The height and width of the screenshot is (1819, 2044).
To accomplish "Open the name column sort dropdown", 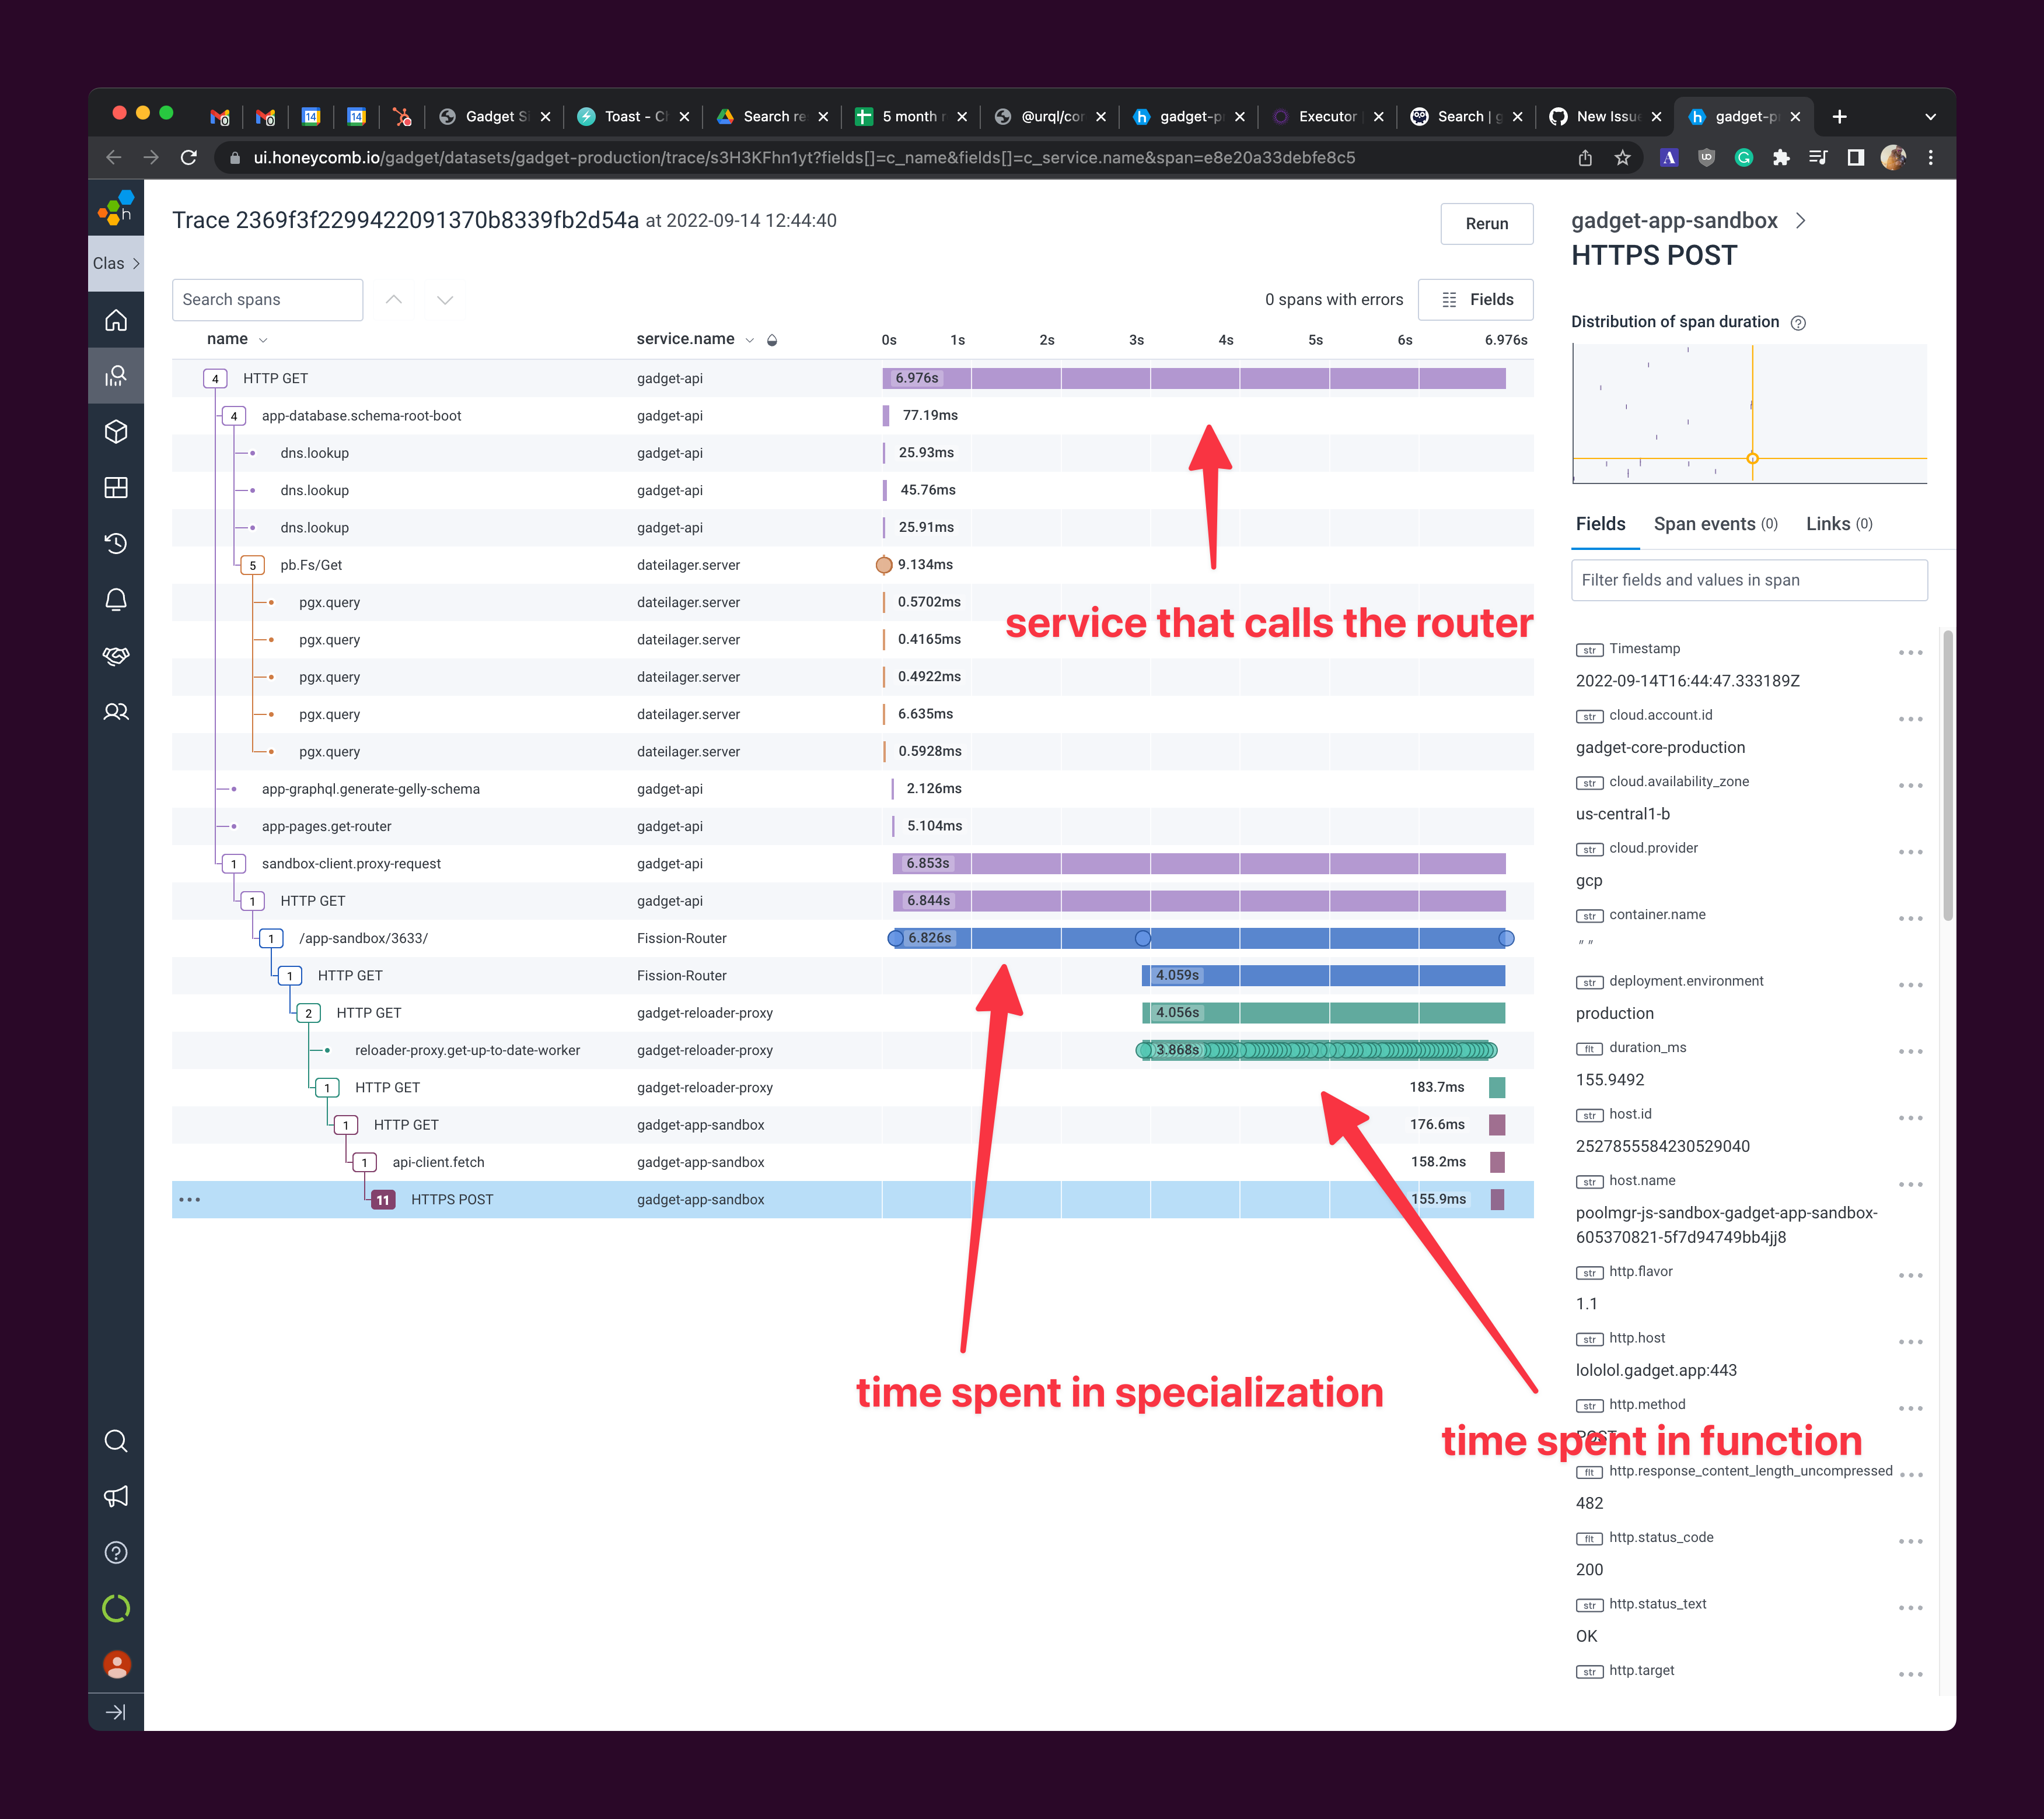I will (264, 340).
